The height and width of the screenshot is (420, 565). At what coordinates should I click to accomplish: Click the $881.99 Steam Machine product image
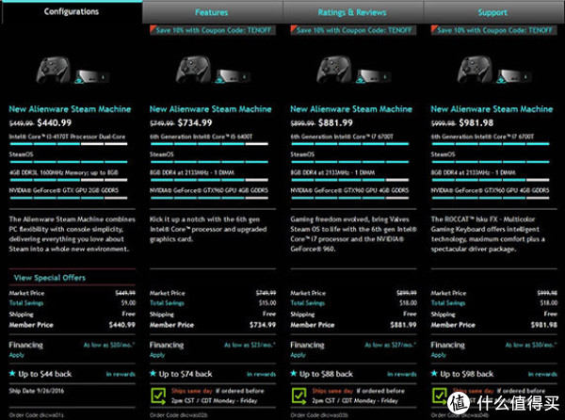(x=353, y=71)
